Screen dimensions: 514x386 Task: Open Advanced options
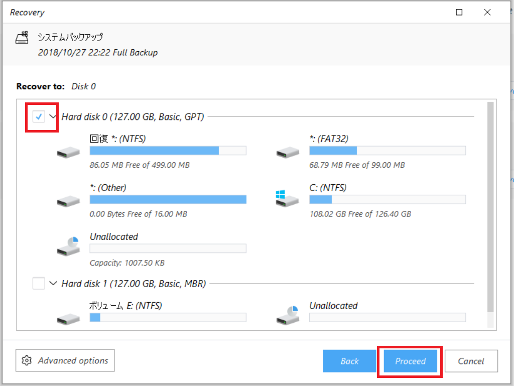tap(65, 360)
